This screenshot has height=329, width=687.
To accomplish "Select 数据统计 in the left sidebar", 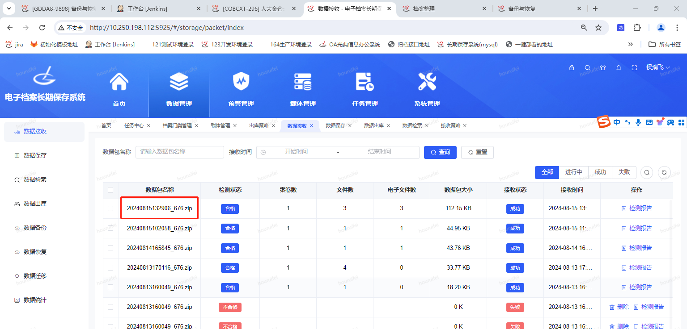I will pos(44,300).
